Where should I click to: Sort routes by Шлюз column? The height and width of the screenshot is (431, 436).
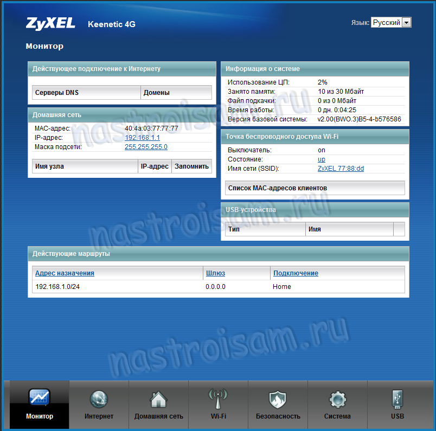215,273
